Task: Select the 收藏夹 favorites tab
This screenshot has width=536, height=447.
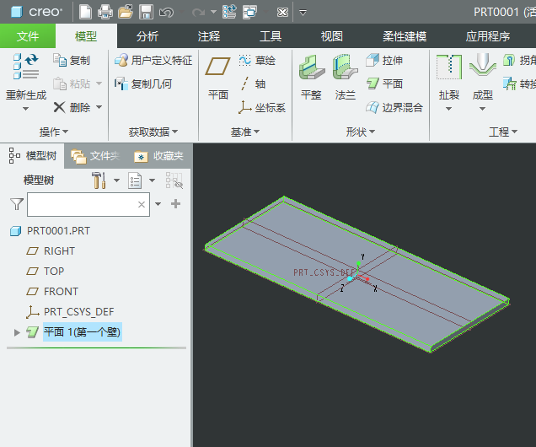Action: (159, 156)
